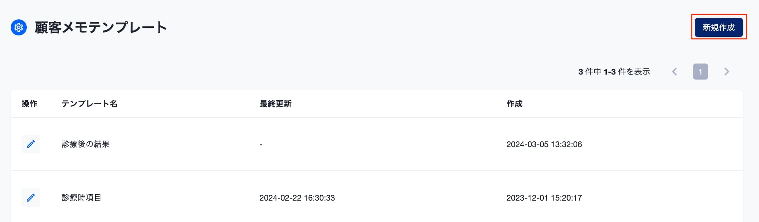Edit the 診療時項目 template via pencil icon
The image size is (759, 222).
click(x=31, y=198)
